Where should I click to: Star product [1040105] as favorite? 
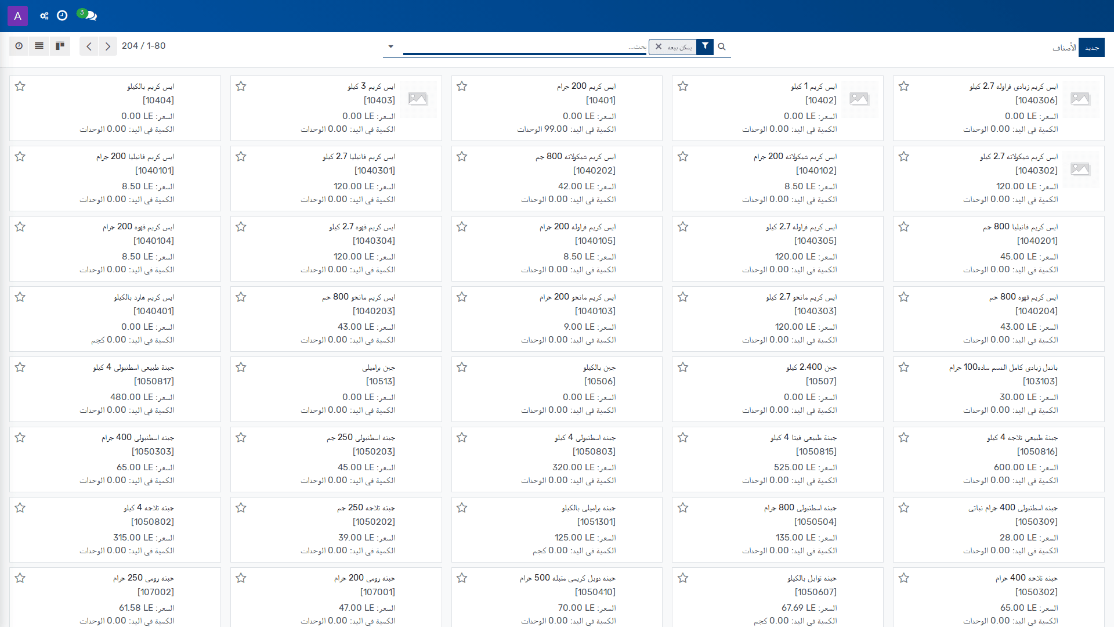[462, 227]
